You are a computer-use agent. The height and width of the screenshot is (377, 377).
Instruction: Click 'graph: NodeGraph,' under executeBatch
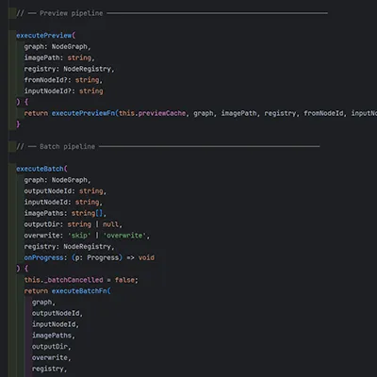coord(57,180)
